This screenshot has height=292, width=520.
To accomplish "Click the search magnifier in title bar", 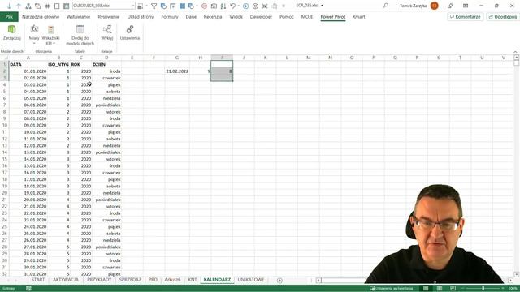I will (386, 6).
